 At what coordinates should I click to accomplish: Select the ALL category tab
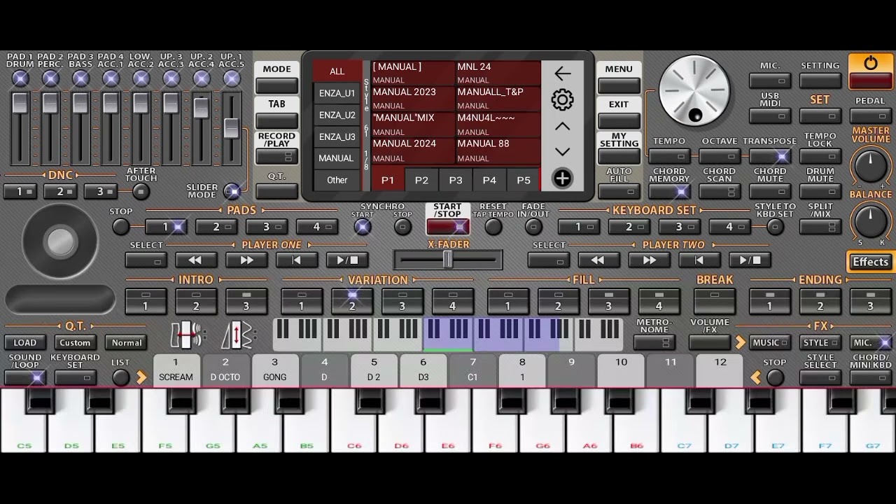click(x=337, y=71)
